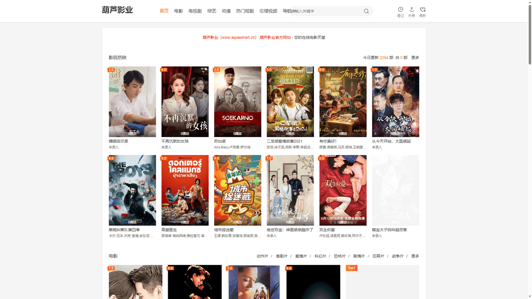Open the Soekarno 苏加诺 poster
The height and width of the screenshot is (299, 532).
click(238, 102)
